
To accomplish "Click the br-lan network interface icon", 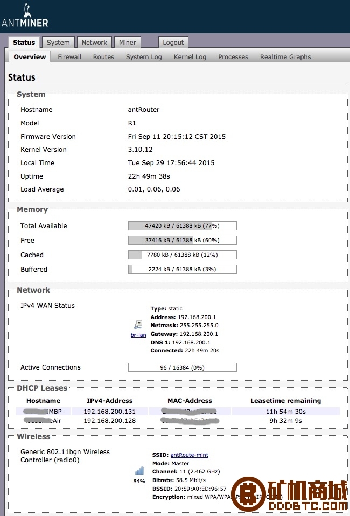I will (x=138, y=324).
